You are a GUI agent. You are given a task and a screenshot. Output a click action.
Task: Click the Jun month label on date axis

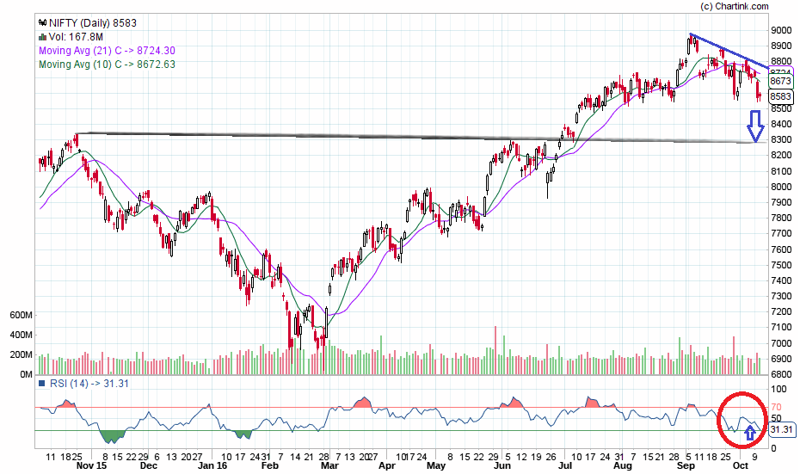(502, 466)
